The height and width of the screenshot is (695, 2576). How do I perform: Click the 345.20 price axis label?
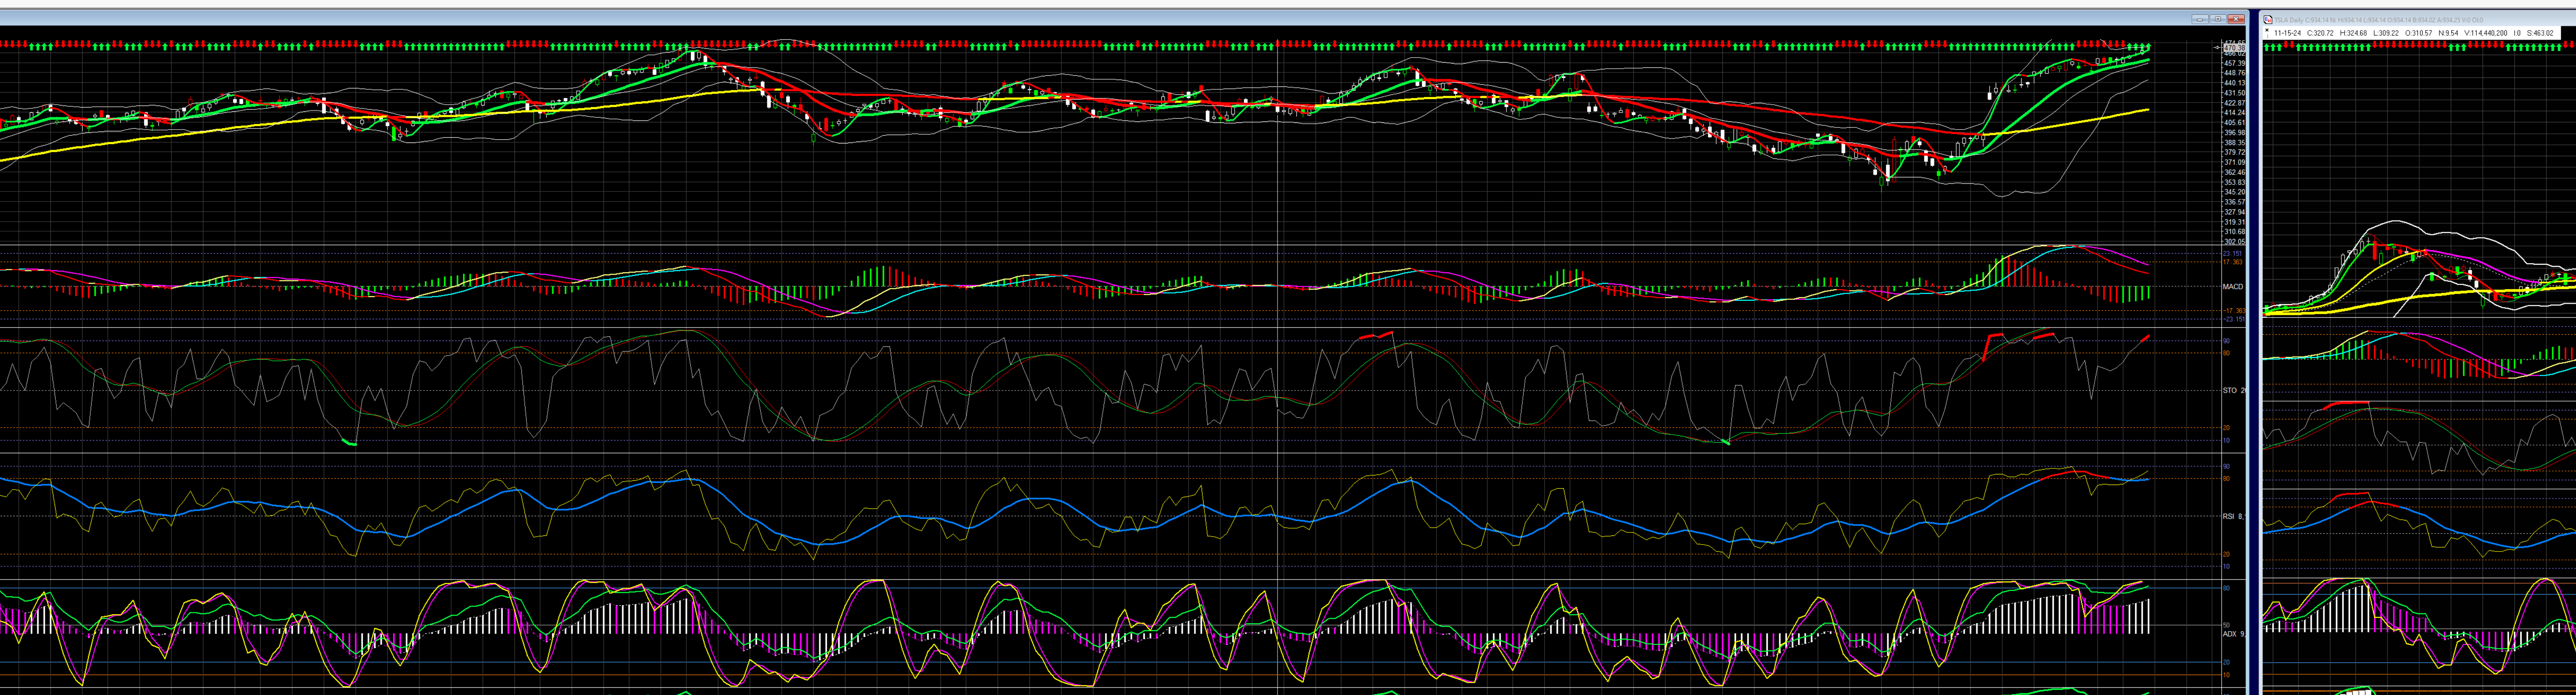point(2235,192)
